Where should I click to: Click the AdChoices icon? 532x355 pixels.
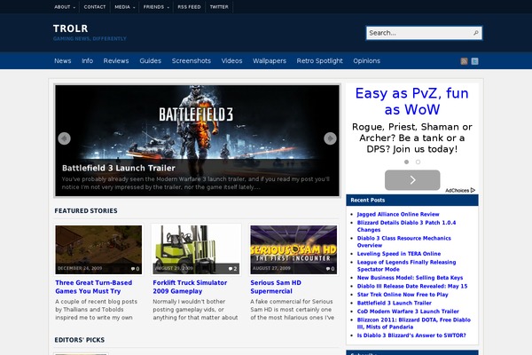coord(473,190)
